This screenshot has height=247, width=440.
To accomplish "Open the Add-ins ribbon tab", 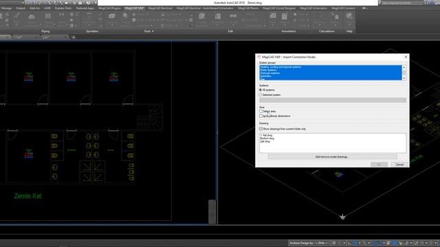I will tap(35, 8).
